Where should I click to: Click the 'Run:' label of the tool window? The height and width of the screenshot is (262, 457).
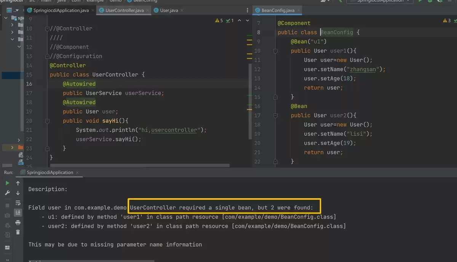(9, 172)
